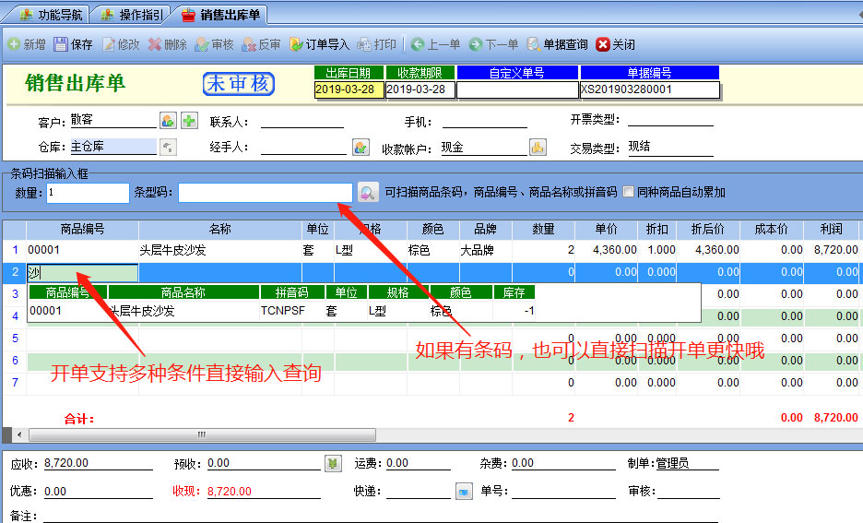Click the courier (快递) selector icon
This screenshot has height=523, width=863.
(464, 491)
